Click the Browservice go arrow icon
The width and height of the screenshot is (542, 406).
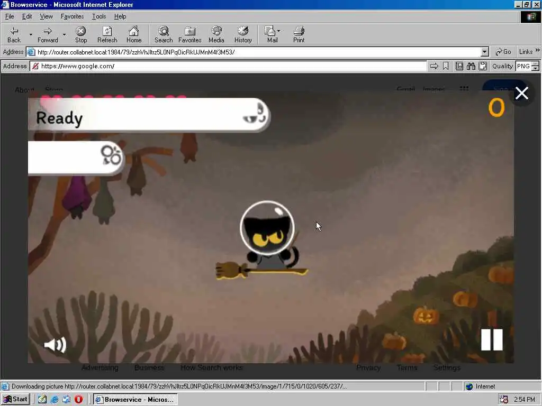[434, 66]
